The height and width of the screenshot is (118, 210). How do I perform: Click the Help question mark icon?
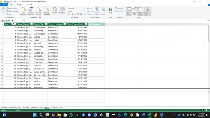pos(209,5)
